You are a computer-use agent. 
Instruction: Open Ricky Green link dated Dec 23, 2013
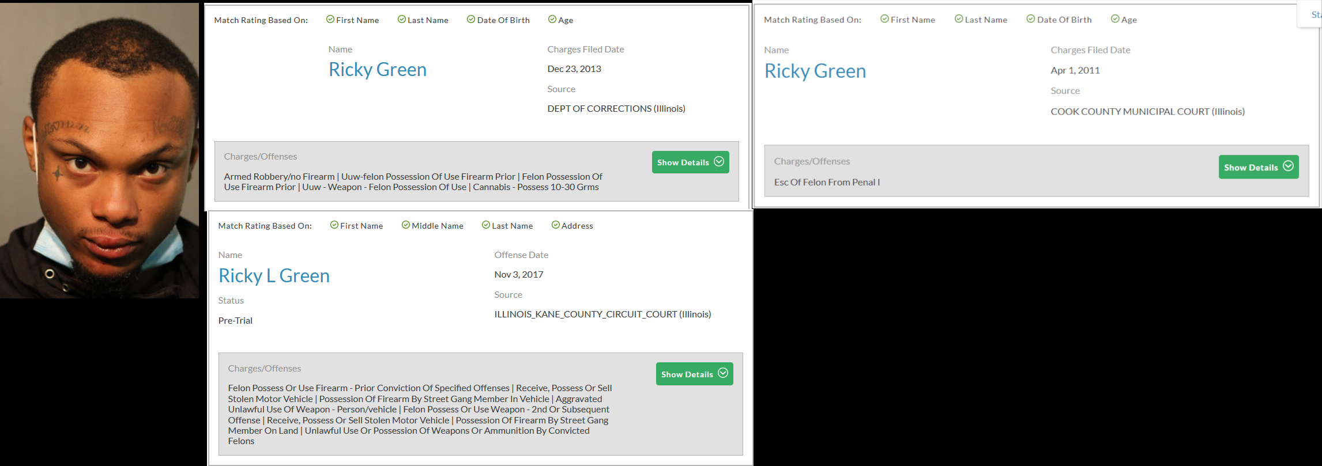[x=377, y=70]
